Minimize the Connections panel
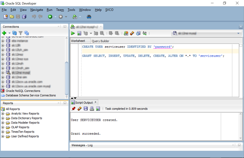244x158 pixels. coord(65,26)
